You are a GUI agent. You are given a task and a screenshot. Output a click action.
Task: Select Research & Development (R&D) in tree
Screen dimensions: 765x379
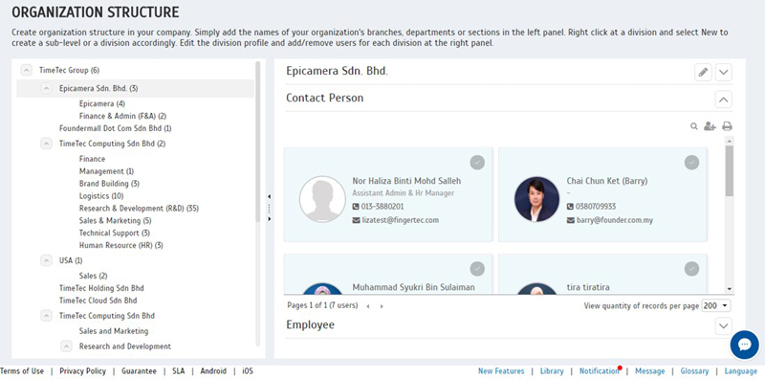[x=139, y=209]
